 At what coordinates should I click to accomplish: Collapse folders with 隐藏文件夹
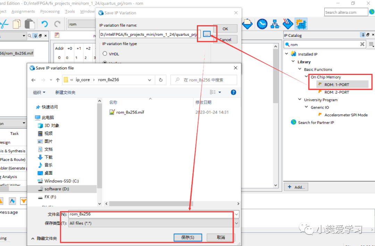point(44,239)
